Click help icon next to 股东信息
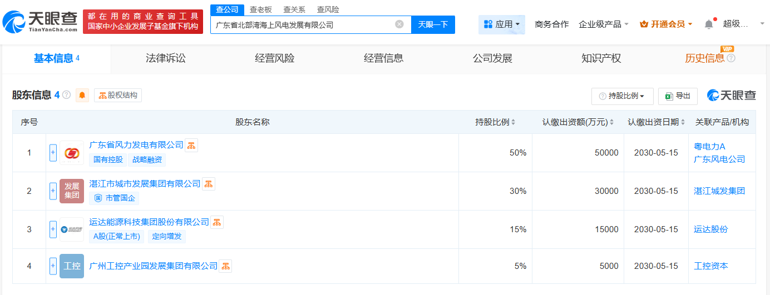The height and width of the screenshot is (295, 770). coord(67,96)
